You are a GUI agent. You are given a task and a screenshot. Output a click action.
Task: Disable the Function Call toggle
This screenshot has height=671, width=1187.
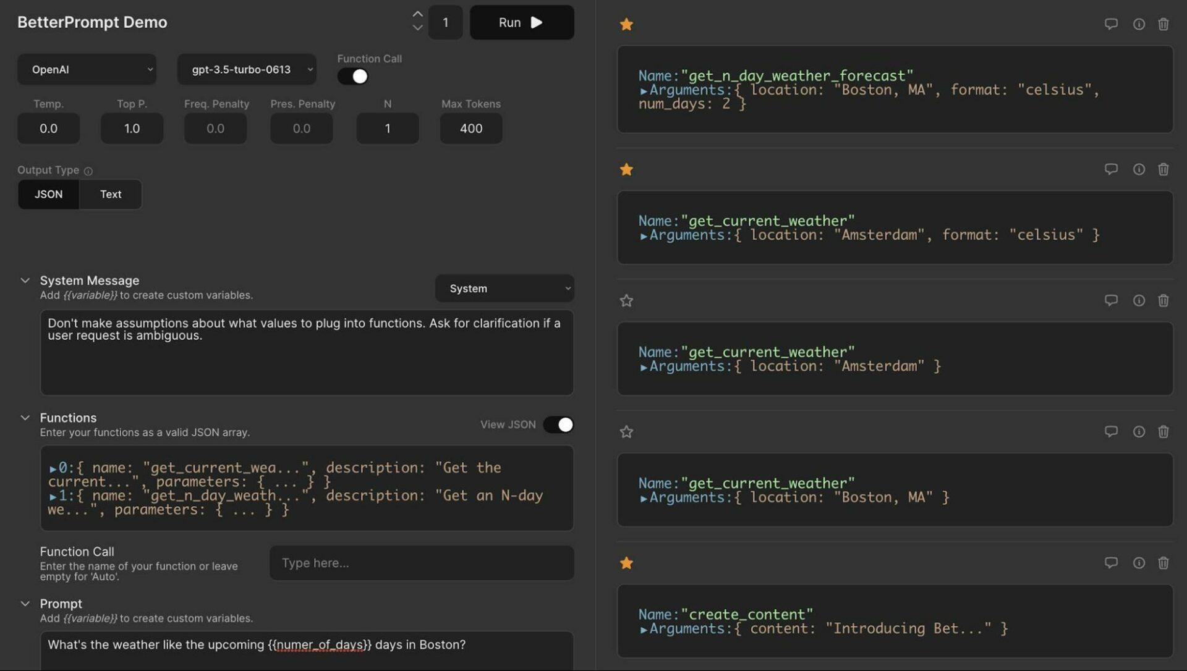tap(352, 75)
